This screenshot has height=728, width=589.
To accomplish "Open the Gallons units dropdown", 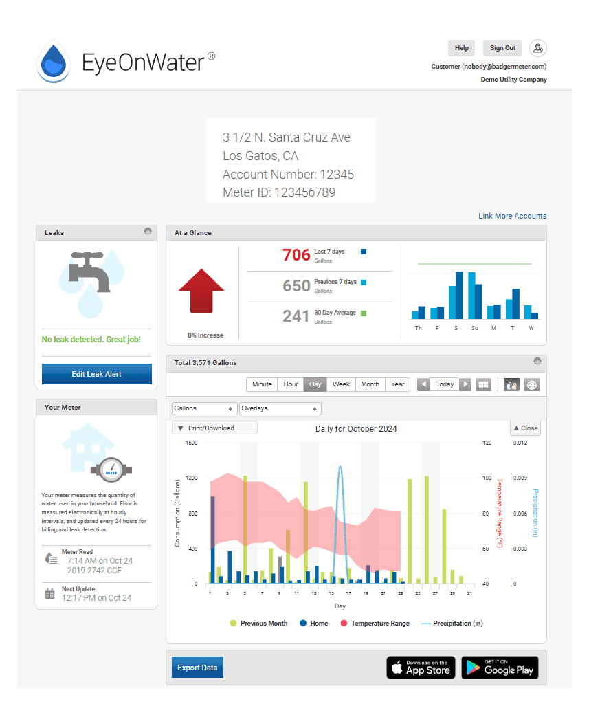I will pyautogui.click(x=204, y=408).
